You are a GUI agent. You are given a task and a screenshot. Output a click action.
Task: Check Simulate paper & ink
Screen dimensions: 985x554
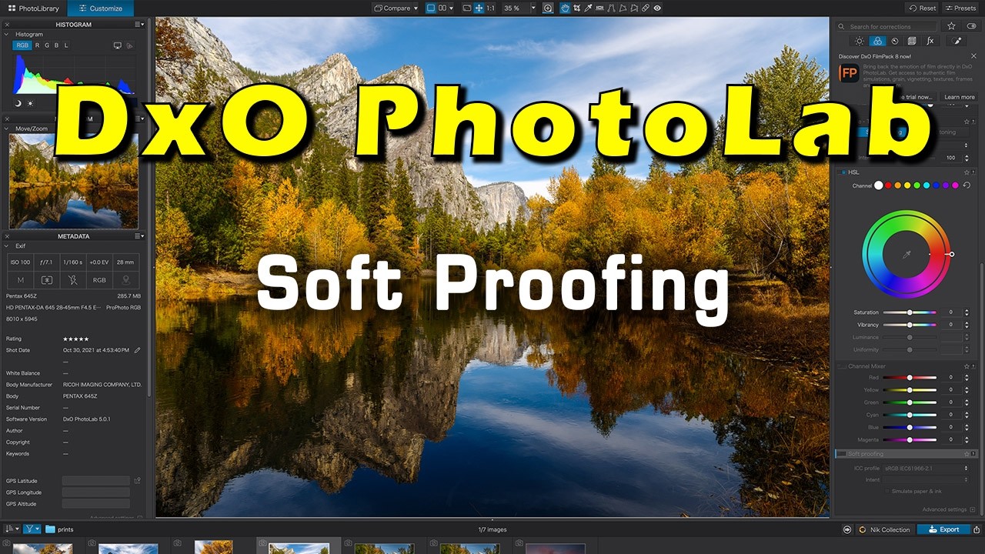point(887,491)
